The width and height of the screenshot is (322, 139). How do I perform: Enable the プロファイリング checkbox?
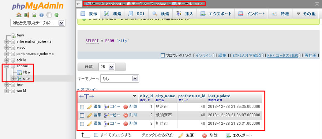pos(162,56)
